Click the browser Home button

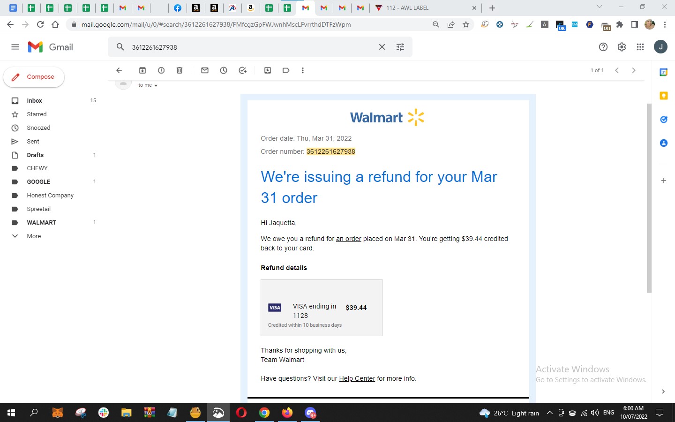point(55,24)
